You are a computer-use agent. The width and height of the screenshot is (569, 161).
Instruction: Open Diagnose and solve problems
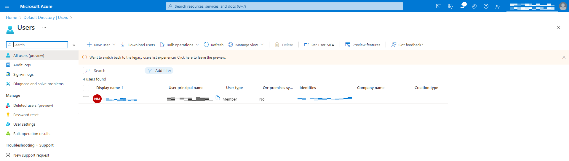click(39, 84)
